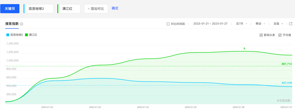Image resolution: width=295 pixels, height=110 pixels.
Task: Expand the 移动 device dropdown
Action: coord(260,24)
